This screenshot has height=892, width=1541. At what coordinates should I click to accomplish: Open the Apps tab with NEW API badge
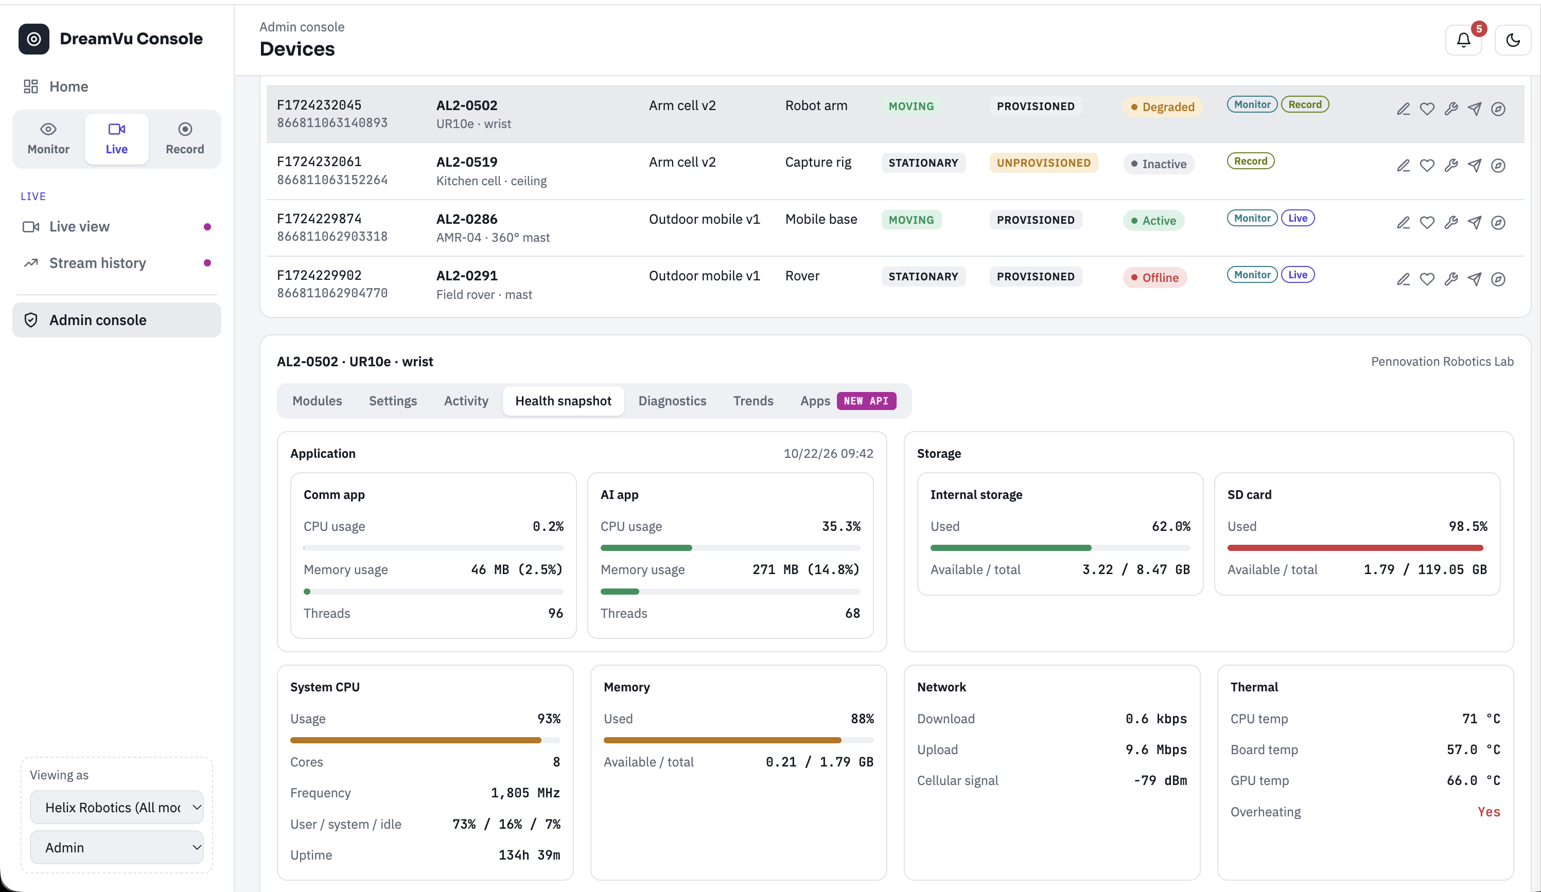tap(848, 401)
